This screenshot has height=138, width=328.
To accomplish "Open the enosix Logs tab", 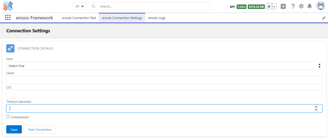I will pos(157,18).
